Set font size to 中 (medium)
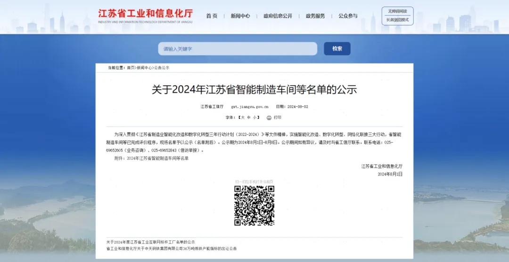 tap(248, 118)
